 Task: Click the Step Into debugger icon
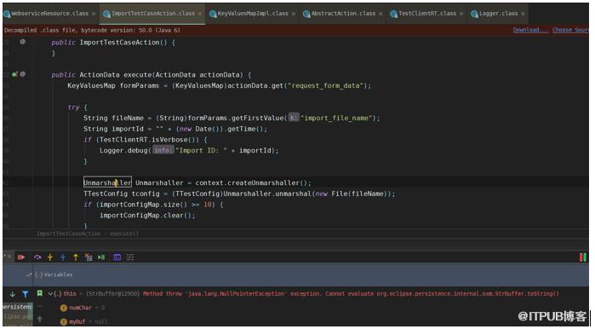pyautogui.click(x=49, y=257)
